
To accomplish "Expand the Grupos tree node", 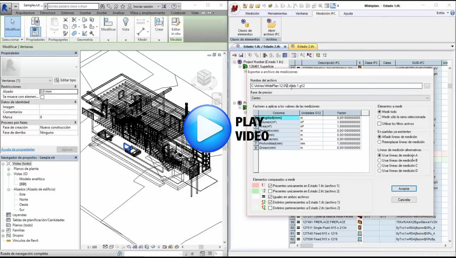I will [x=3, y=235].
